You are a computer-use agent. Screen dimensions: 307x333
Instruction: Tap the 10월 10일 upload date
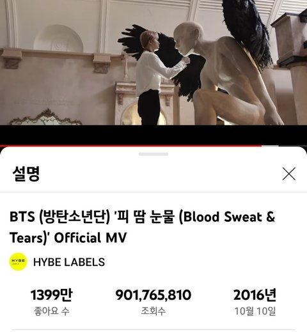coord(255,311)
